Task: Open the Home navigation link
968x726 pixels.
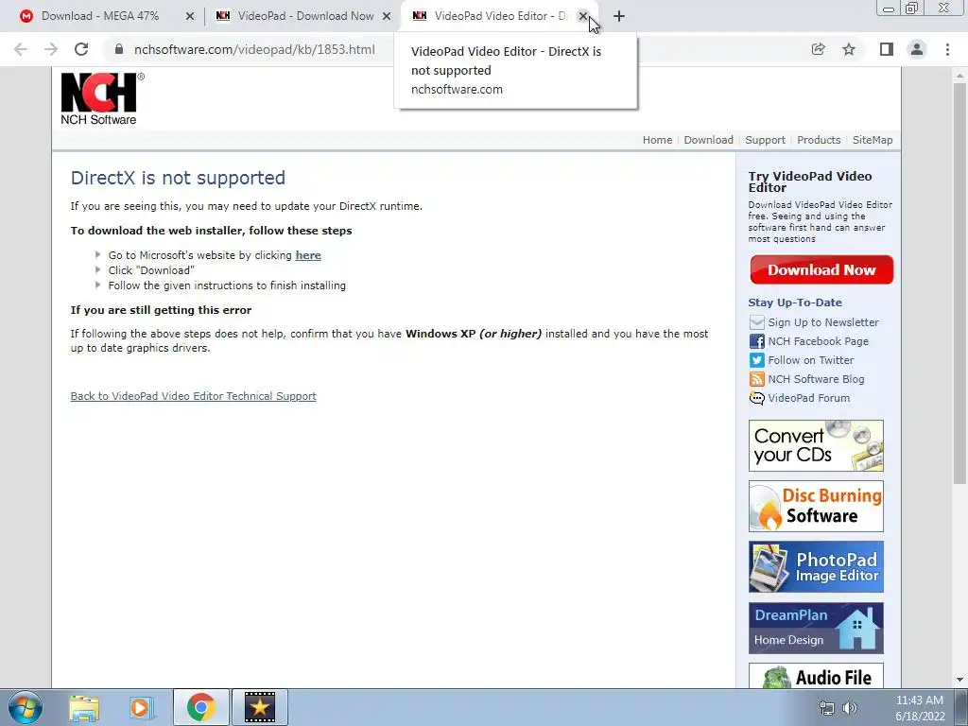Action: [657, 140]
